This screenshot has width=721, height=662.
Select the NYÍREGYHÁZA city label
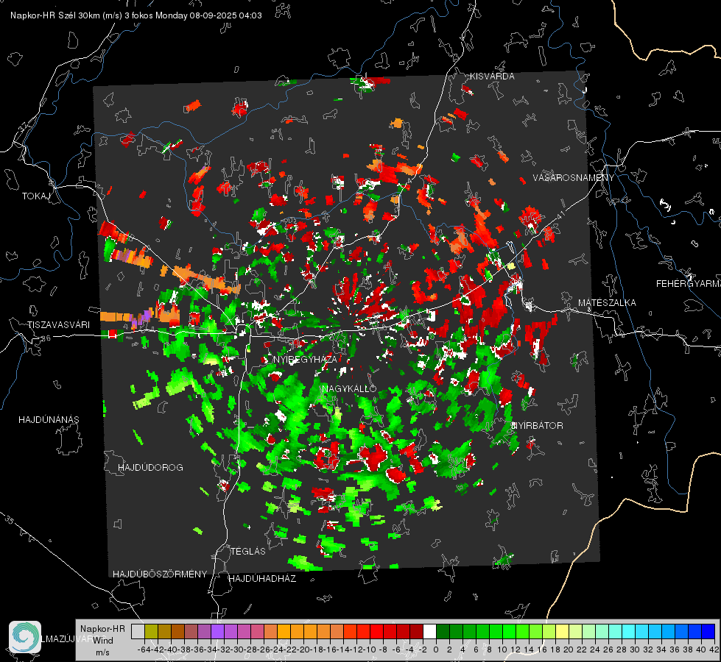(306, 359)
